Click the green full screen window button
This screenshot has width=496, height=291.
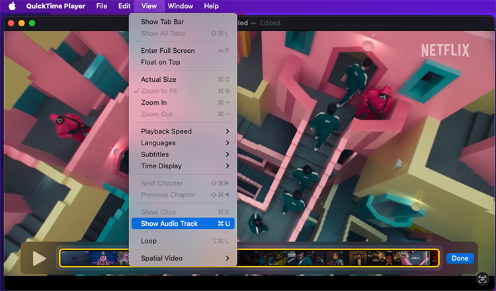click(x=32, y=23)
